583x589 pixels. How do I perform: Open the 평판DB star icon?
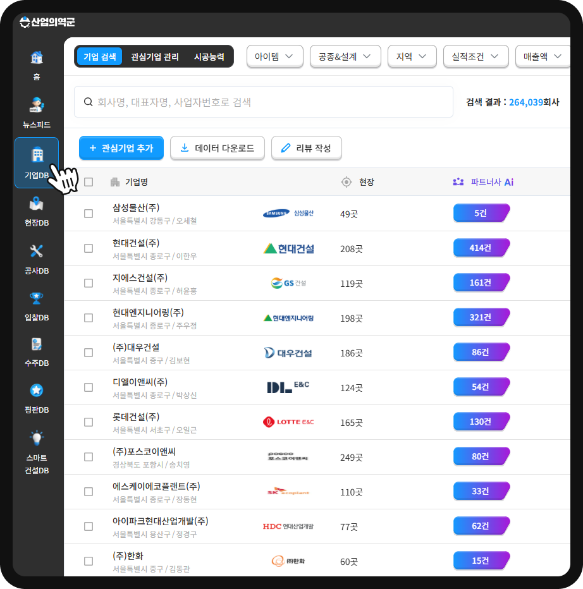point(37,391)
